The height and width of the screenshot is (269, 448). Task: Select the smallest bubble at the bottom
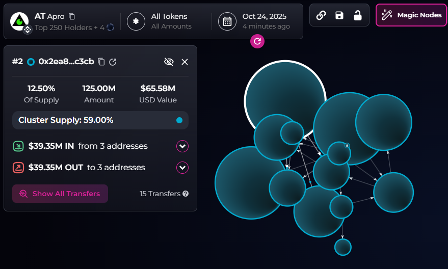(343, 247)
